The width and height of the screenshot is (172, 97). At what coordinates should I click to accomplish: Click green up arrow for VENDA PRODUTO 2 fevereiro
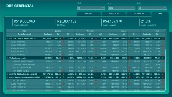96,45
